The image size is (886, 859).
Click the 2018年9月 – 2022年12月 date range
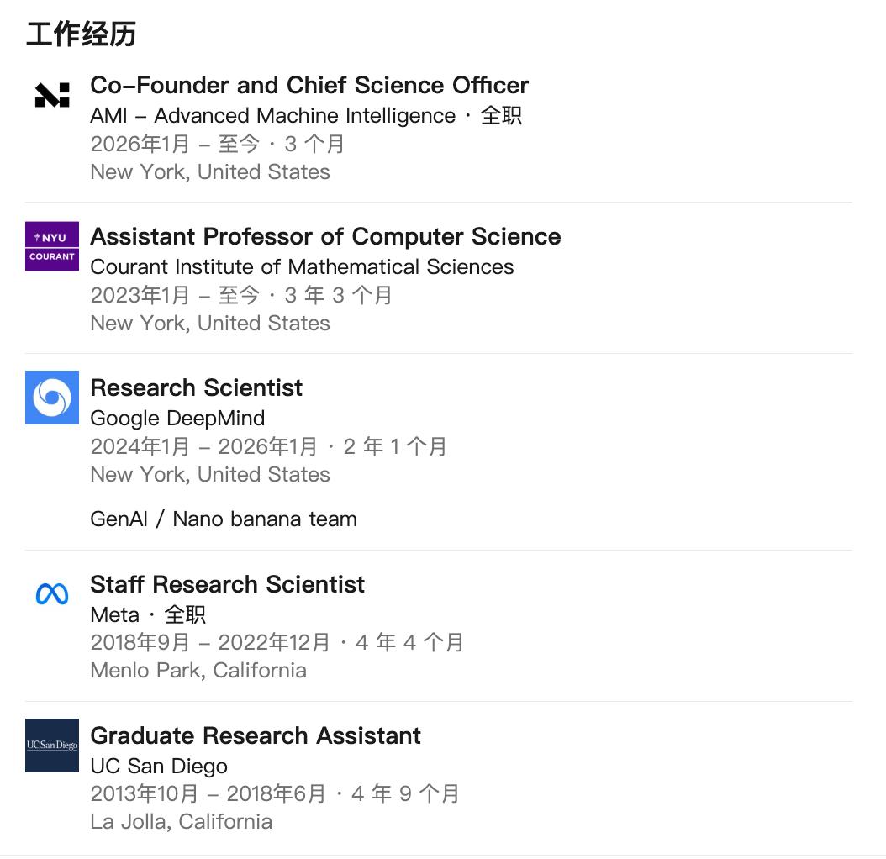[x=210, y=642]
